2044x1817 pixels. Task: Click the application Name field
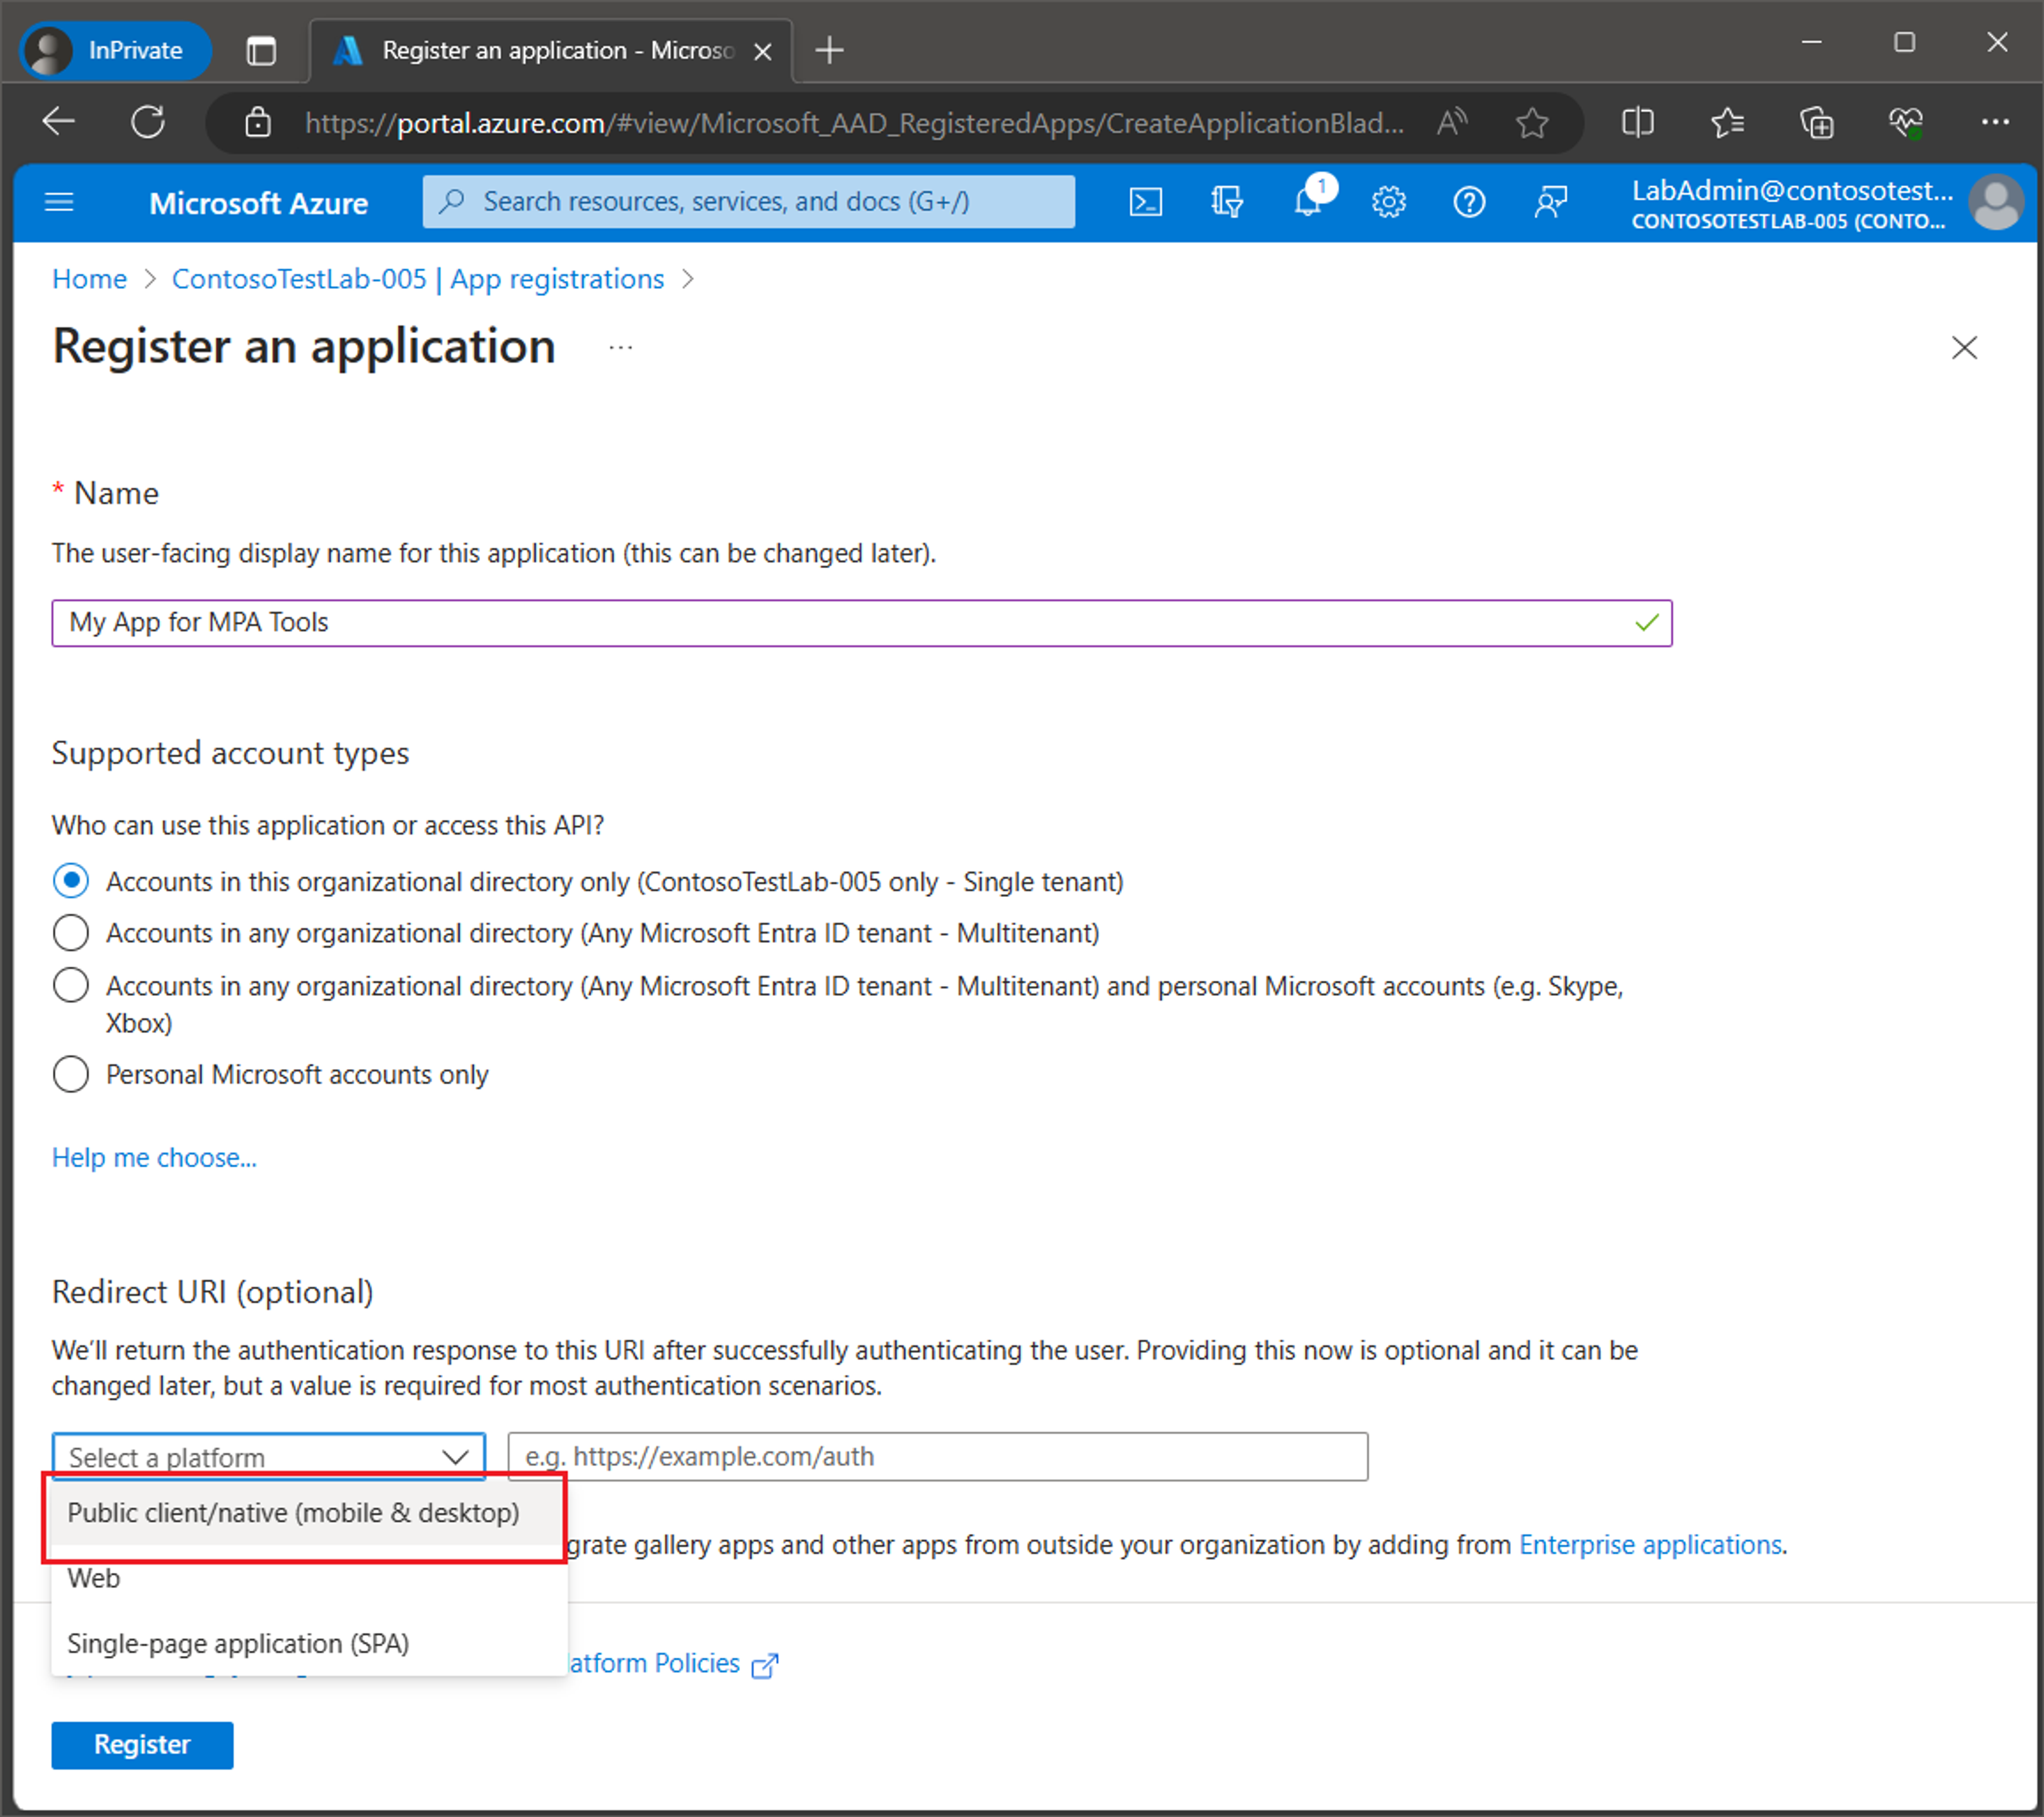[x=861, y=623]
